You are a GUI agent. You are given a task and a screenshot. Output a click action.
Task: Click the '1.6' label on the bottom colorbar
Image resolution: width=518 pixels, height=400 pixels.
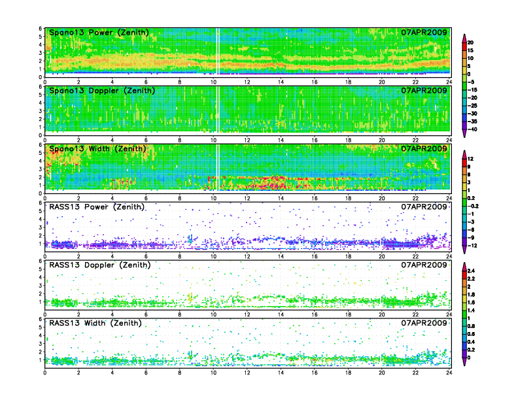tap(471, 303)
